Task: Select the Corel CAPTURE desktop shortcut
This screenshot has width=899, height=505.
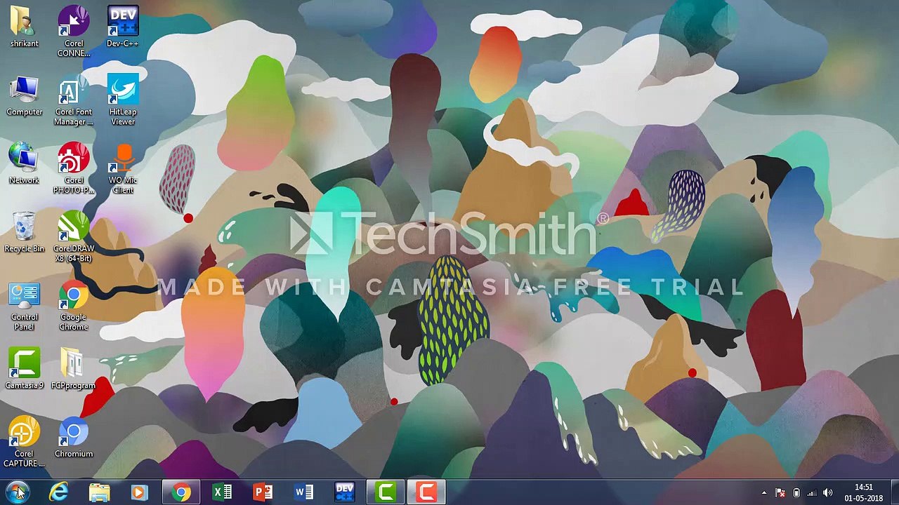Action: pyautogui.click(x=25, y=433)
